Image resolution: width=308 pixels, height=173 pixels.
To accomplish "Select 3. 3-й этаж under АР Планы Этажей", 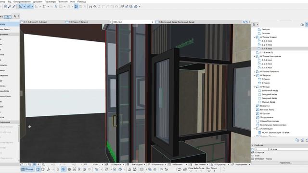I will coord(267,41).
